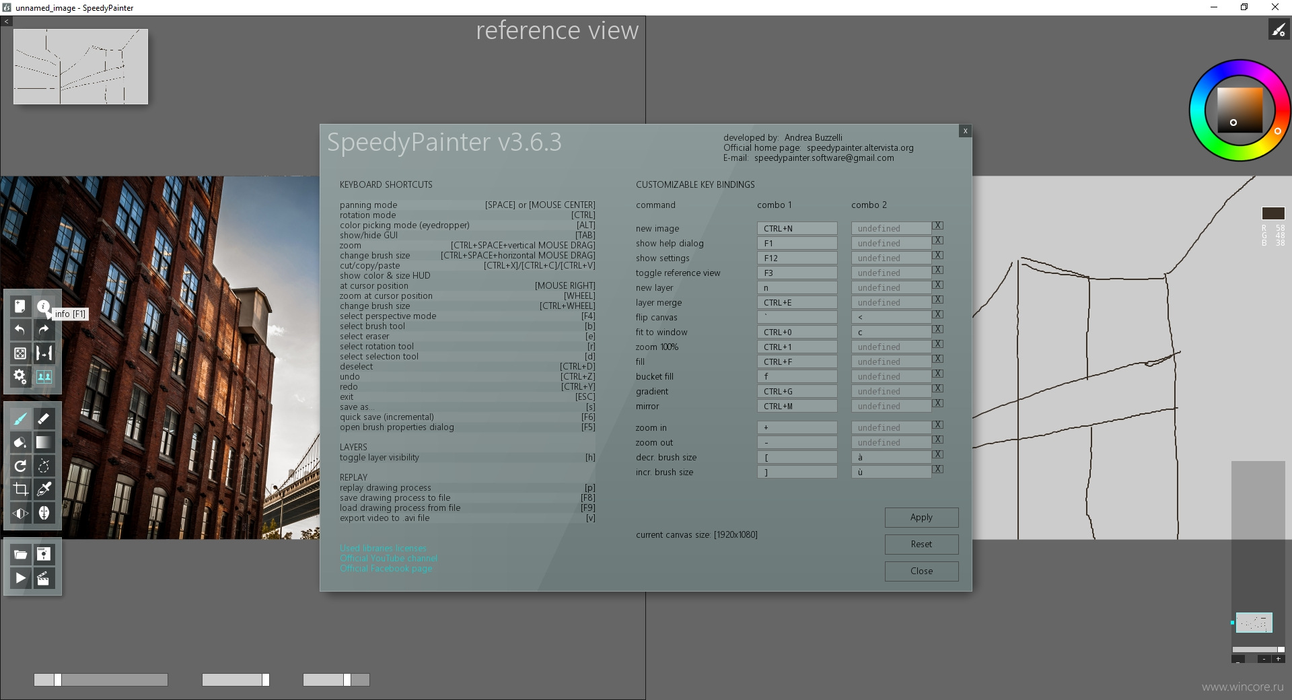The width and height of the screenshot is (1292, 700).
Task: Close the SpeedyPainter info dialog with x
Action: 965,131
